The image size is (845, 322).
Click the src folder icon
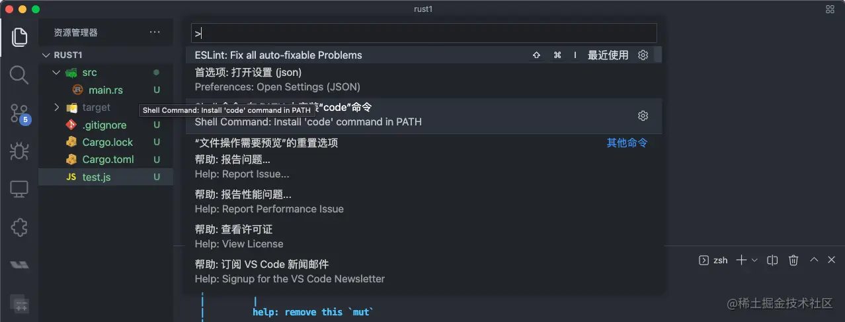point(71,73)
